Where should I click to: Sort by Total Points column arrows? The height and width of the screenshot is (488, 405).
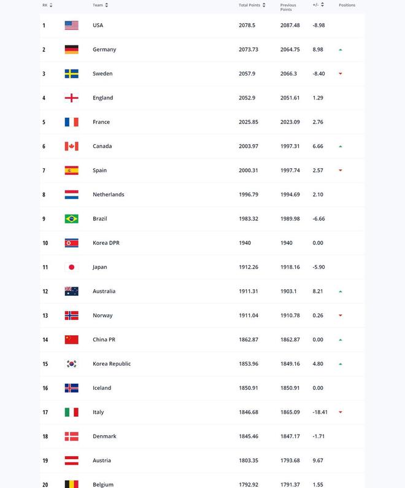(264, 6)
